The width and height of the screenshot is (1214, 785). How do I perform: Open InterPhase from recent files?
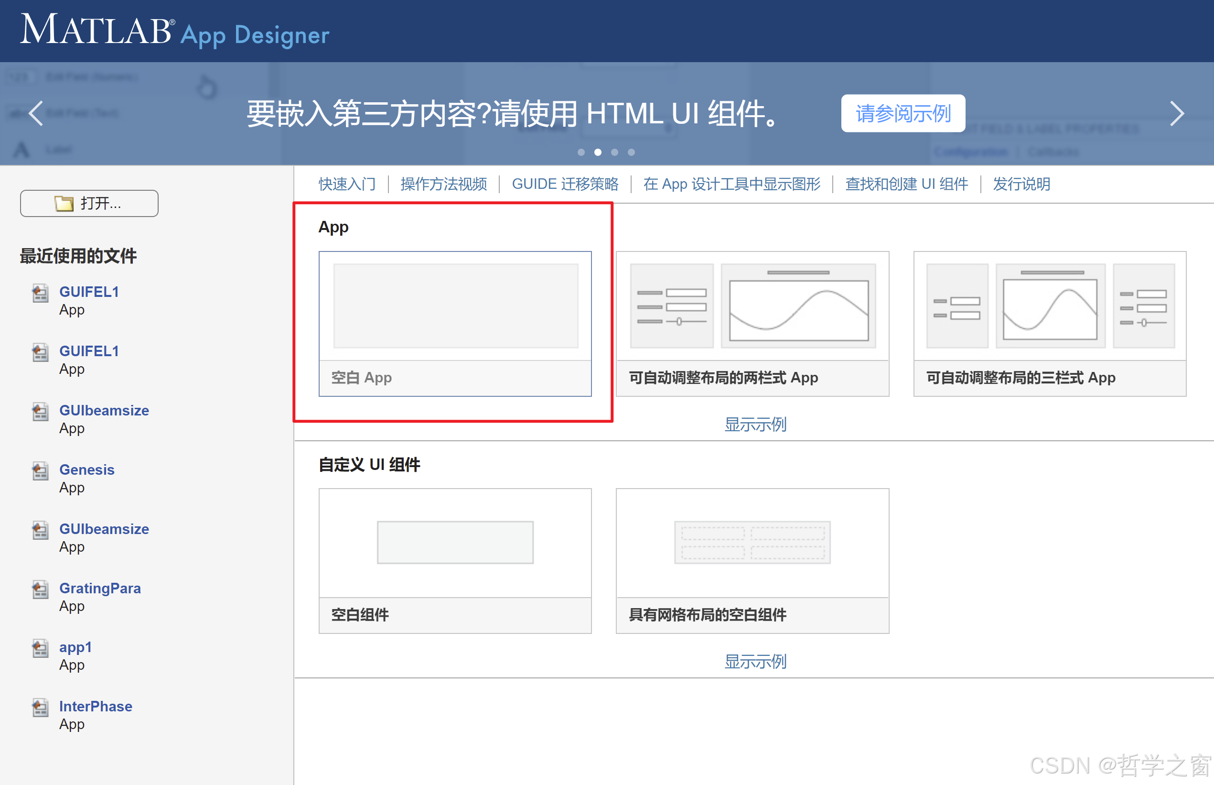click(x=96, y=706)
